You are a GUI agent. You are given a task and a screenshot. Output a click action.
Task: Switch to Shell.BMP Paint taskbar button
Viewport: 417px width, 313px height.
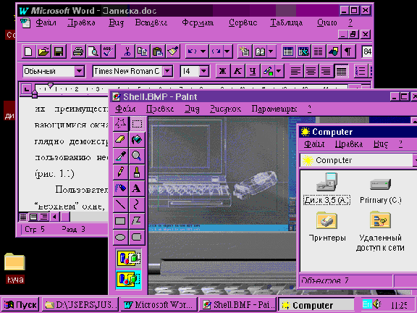(237, 305)
